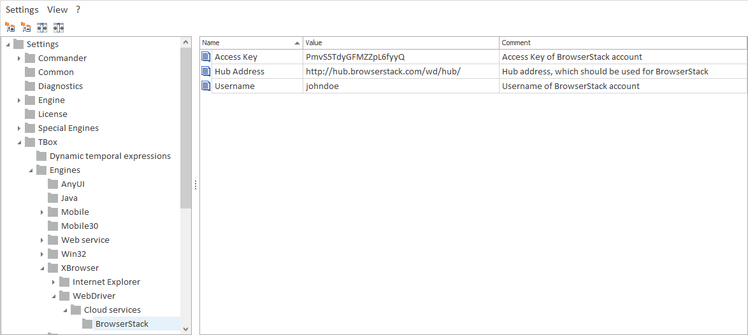Expand the Web service node
This screenshot has height=335, width=748.
tap(42, 240)
